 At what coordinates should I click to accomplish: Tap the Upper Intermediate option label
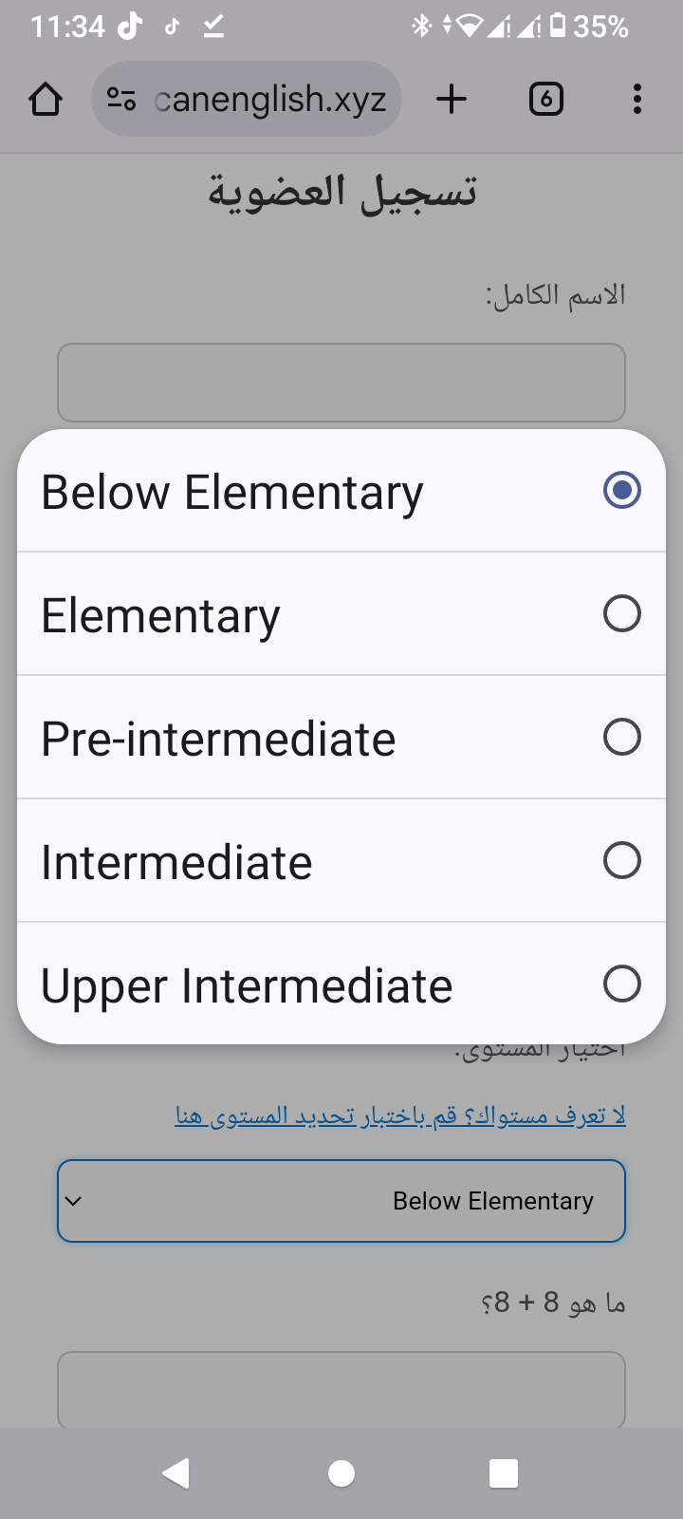point(247,985)
